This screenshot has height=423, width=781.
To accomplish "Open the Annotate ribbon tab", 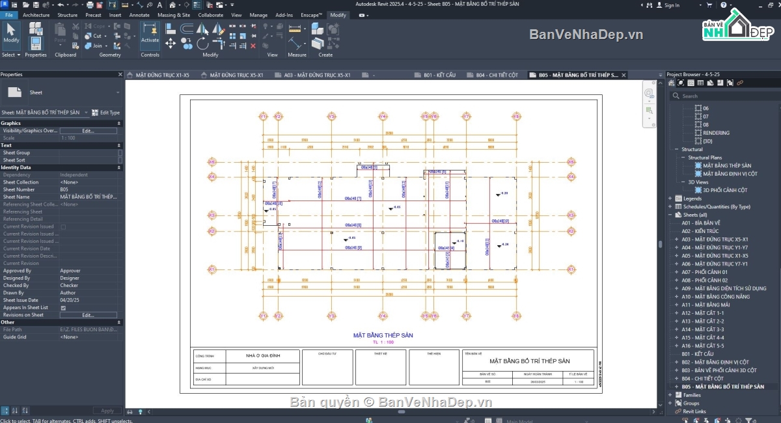I will point(139,15).
